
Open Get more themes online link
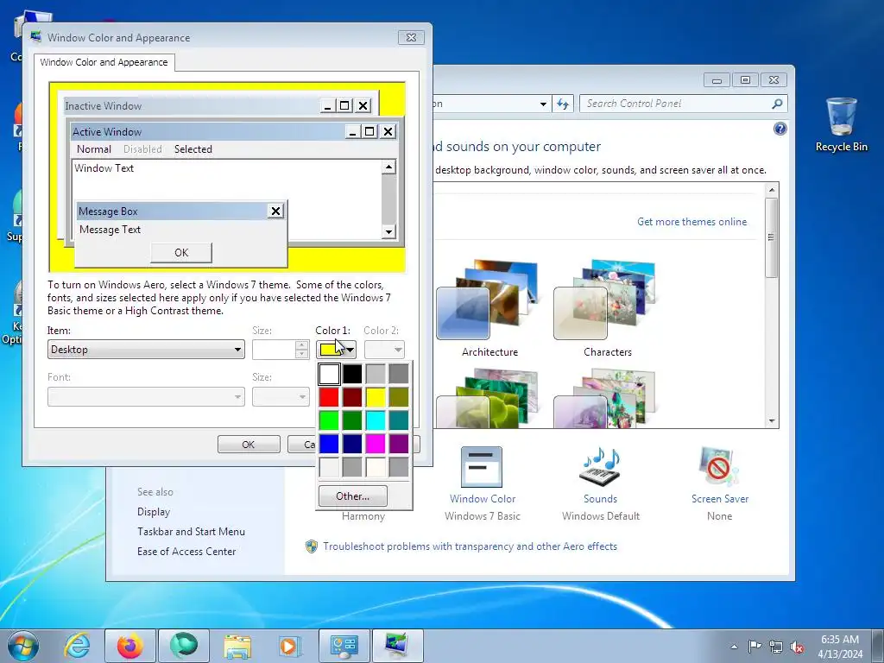(691, 222)
